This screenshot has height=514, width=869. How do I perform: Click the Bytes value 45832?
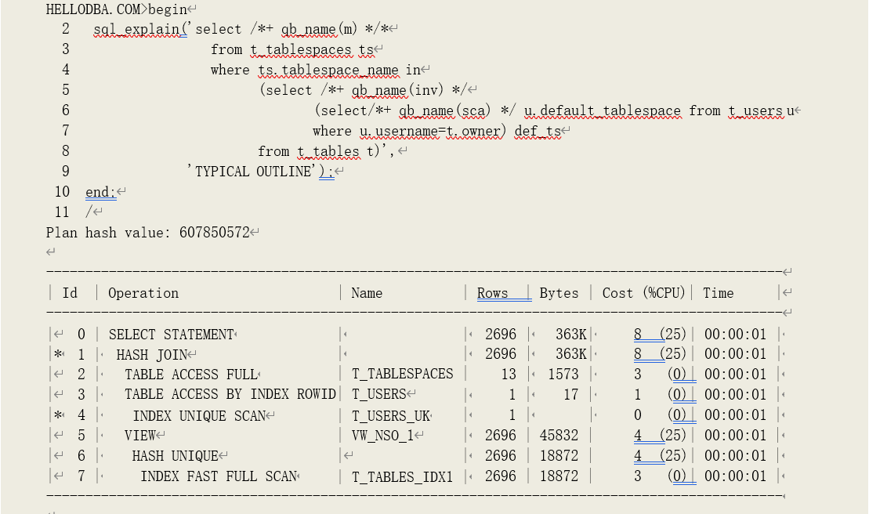[559, 436]
